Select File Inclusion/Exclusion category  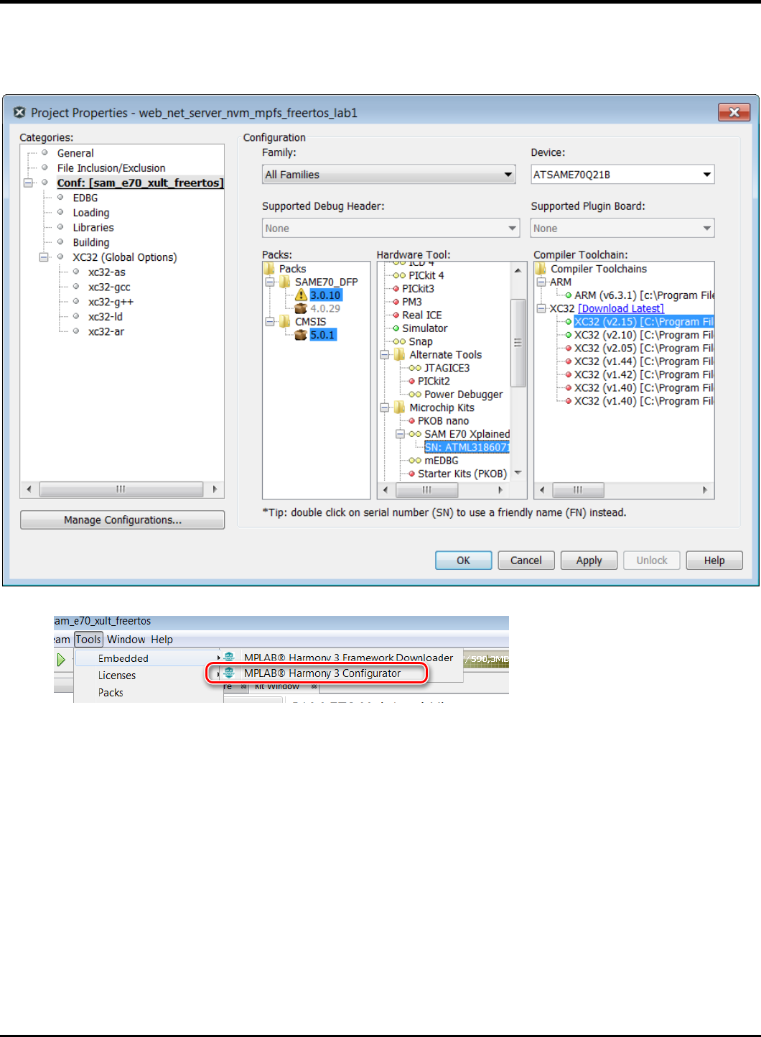111,168
